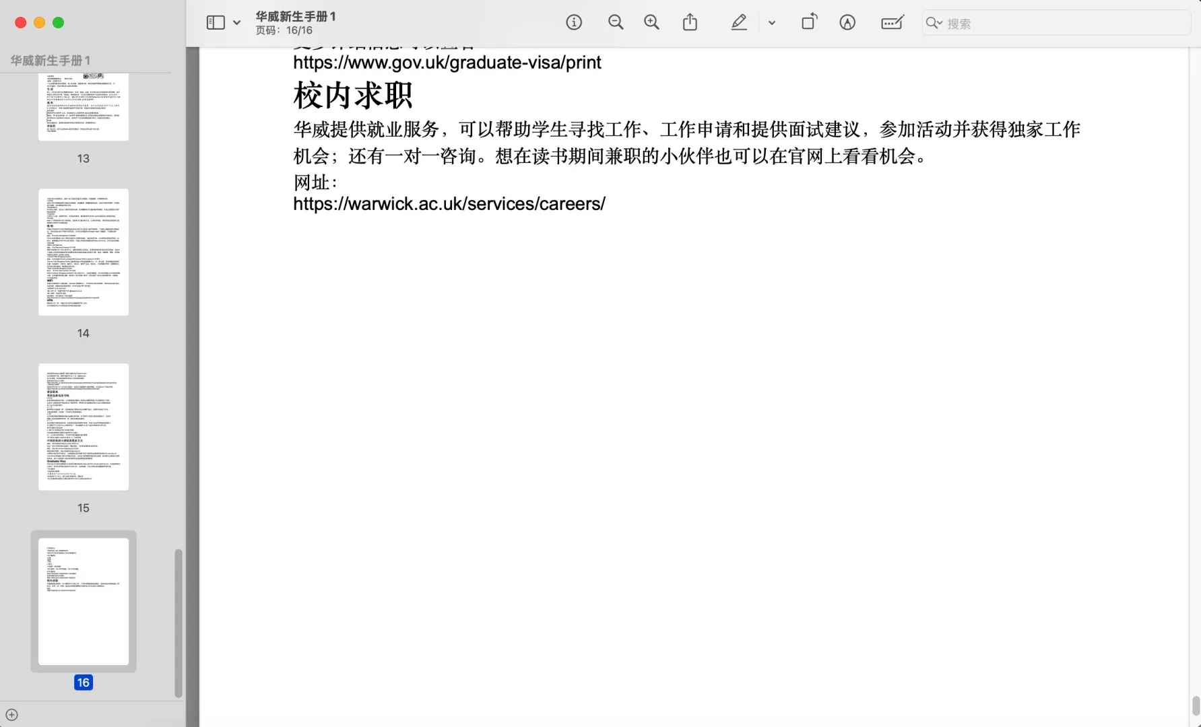This screenshot has width=1201, height=727.
Task: Expand highlight color options chevron
Action: (x=772, y=23)
